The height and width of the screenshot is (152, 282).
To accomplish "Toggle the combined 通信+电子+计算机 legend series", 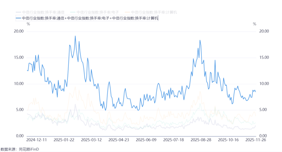I will pos(87,18).
